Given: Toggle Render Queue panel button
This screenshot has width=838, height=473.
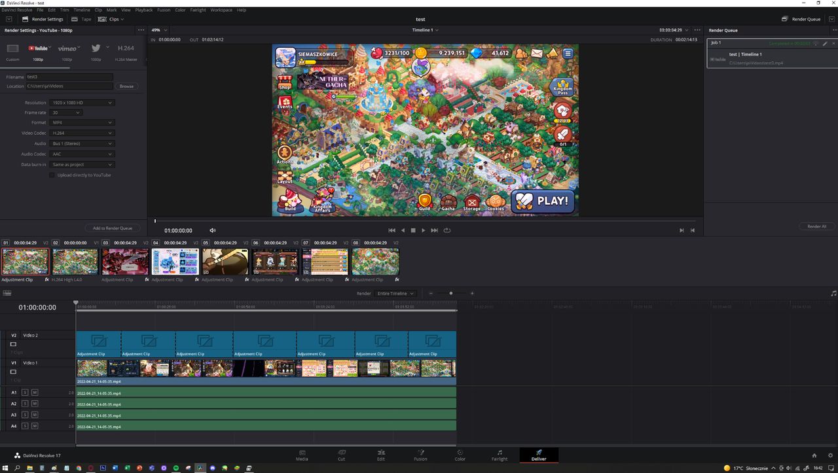Looking at the screenshot, I should point(801,19).
